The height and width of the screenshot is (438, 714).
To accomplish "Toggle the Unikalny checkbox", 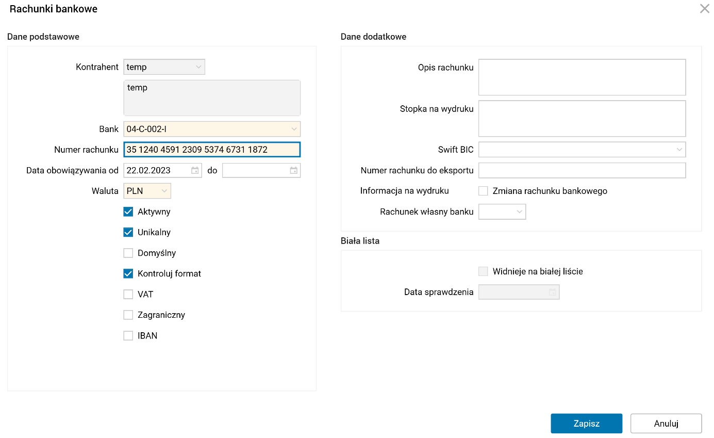I will point(128,232).
